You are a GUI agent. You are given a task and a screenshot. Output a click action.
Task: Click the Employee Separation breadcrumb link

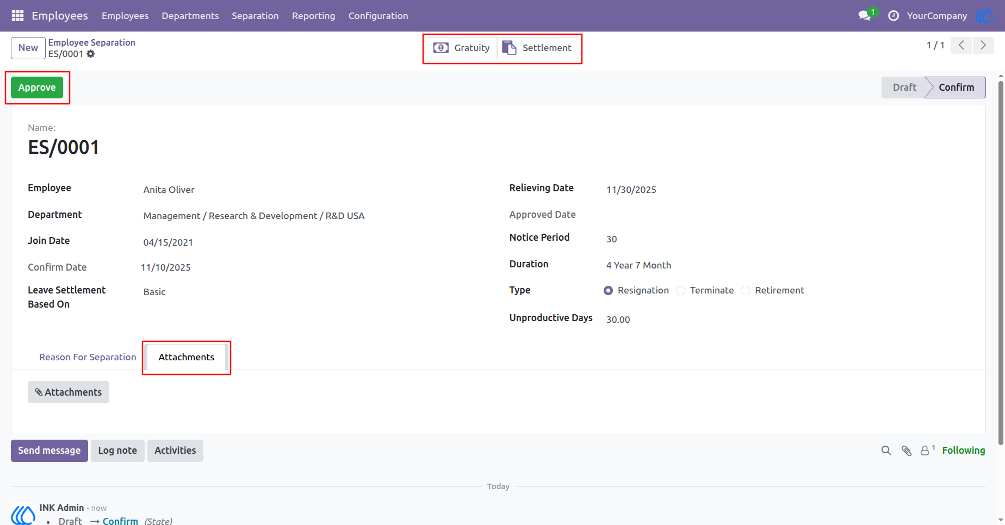pyautogui.click(x=92, y=42)
